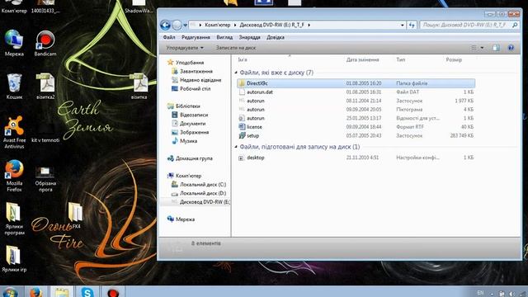Open Завантаження in navigation pane

coord(196,72)
